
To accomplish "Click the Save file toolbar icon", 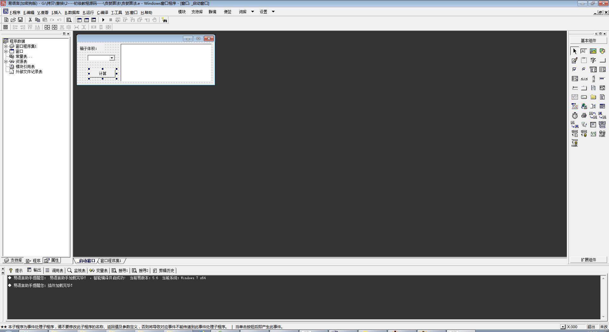I will point(20,20).
